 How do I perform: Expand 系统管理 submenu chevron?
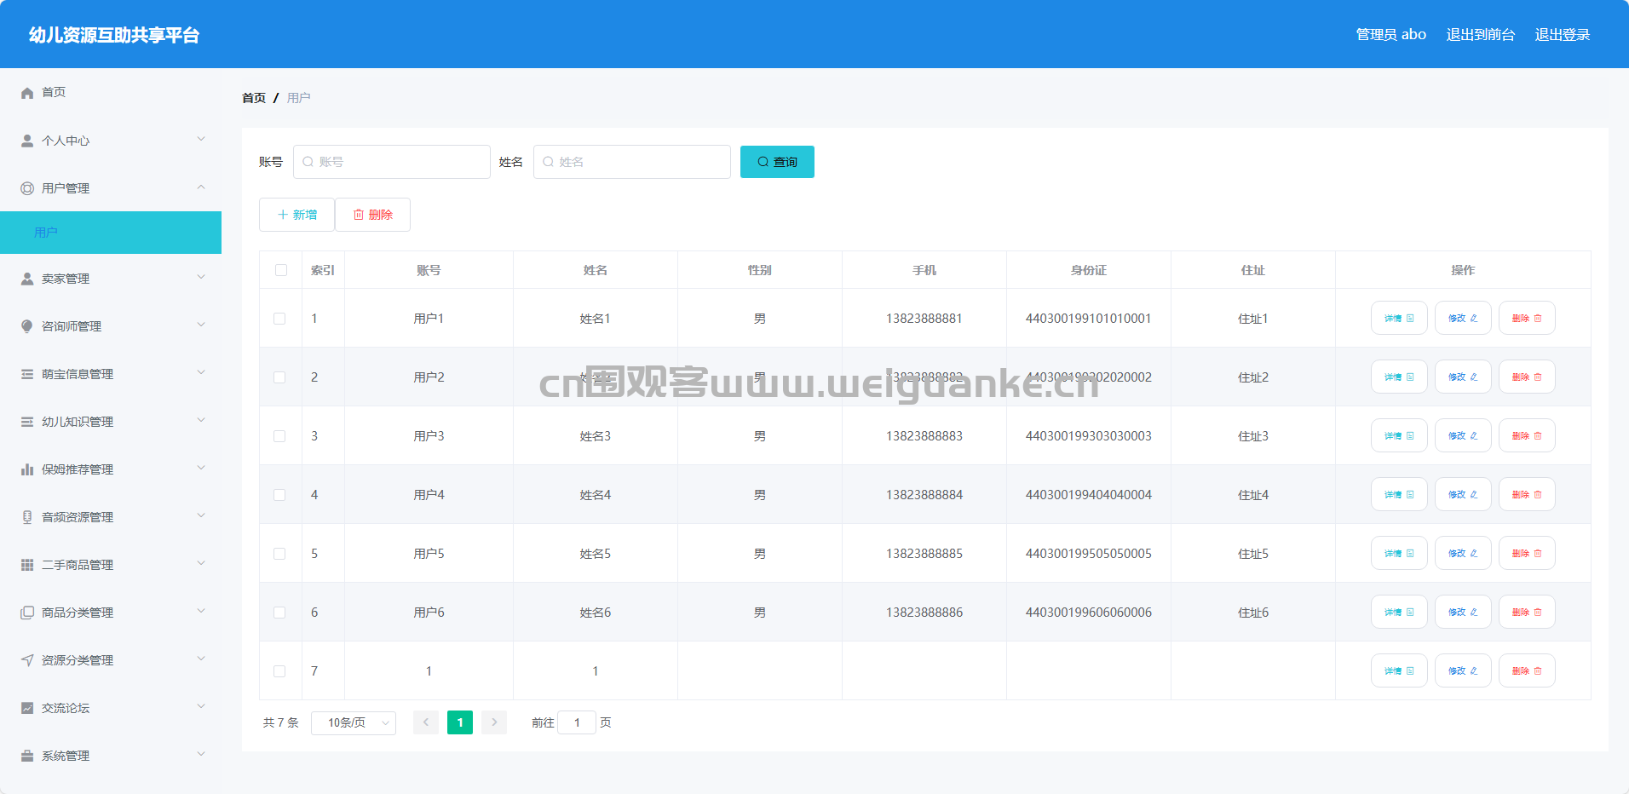(201, 754)
